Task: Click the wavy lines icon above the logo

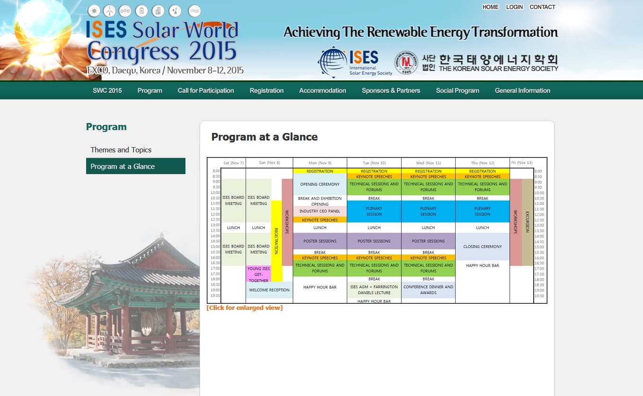Action: (194, 11)
